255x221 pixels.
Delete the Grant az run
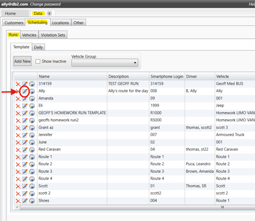tap(18, 128)
